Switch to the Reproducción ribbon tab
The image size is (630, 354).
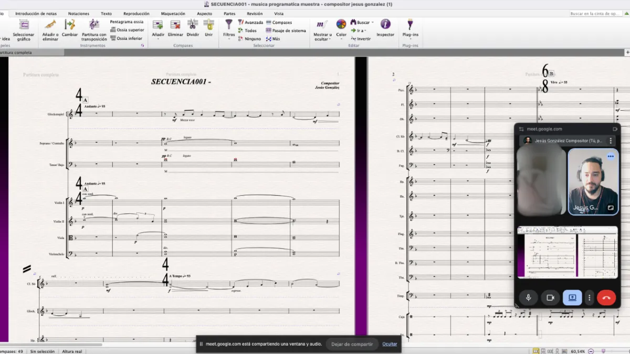(x=136, y=14)
